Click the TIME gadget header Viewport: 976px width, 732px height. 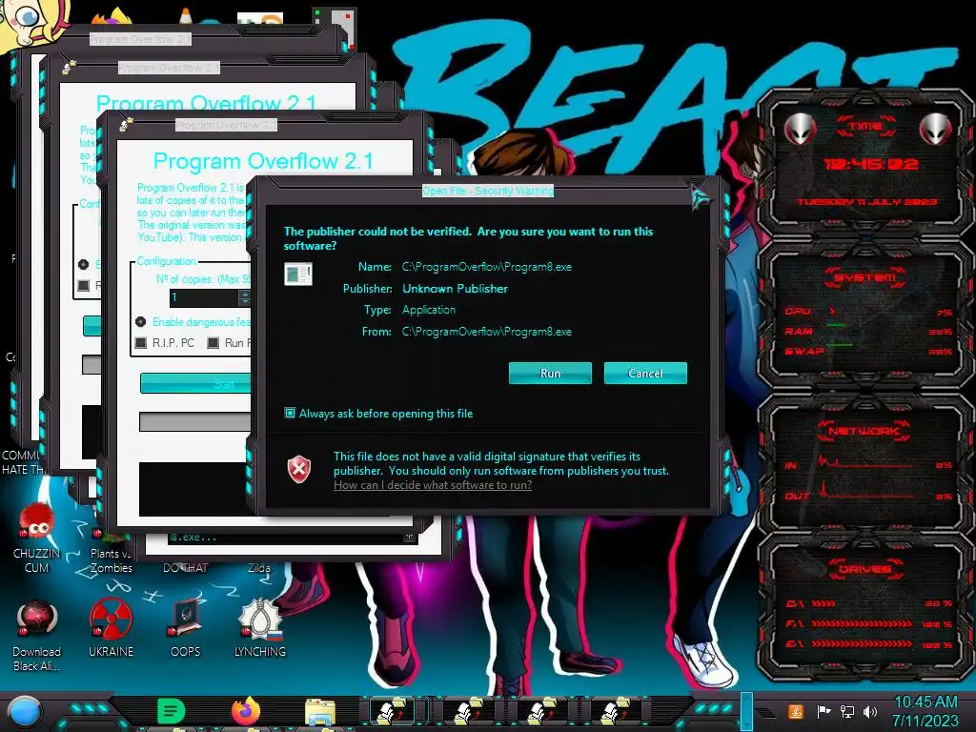point(865,126)
